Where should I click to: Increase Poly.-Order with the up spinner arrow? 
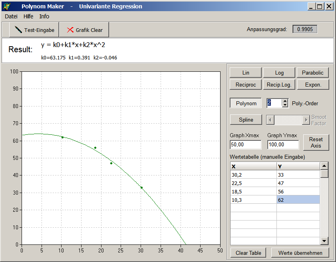[x=285, y=101]
